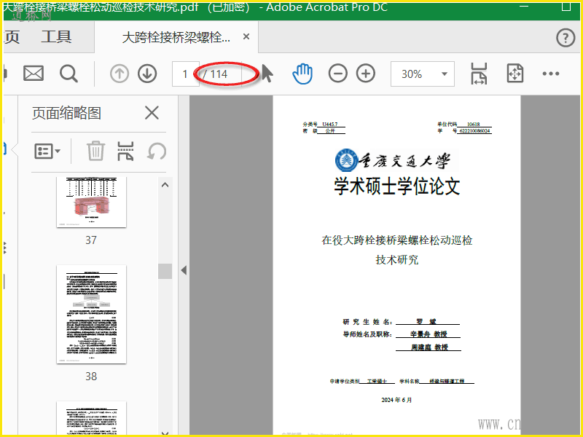This screenshot has width=583, height=437.
Task: Open thumbnail options list menu
Action: pyautogui.click(x=47, y=151)
